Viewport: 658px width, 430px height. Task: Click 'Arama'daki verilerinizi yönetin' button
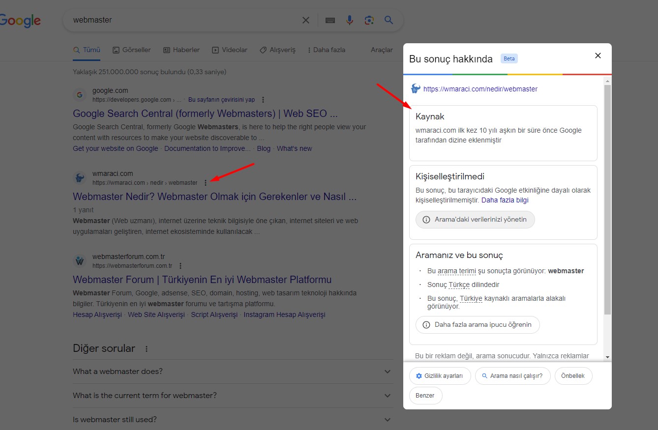pos(475,220)
